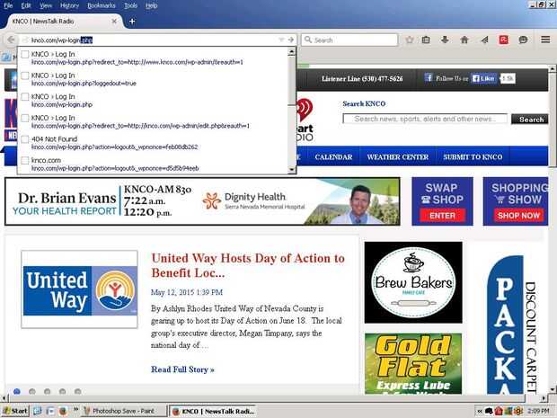Click the Search KNCO text field
Image resolution: width=557 pixels, height=418 pixels.
(x=425, y=119)
